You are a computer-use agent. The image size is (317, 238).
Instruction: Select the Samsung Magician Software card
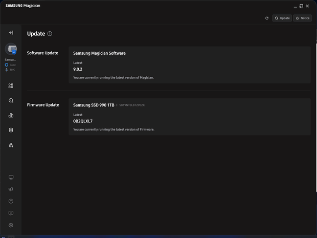(189, 65)
